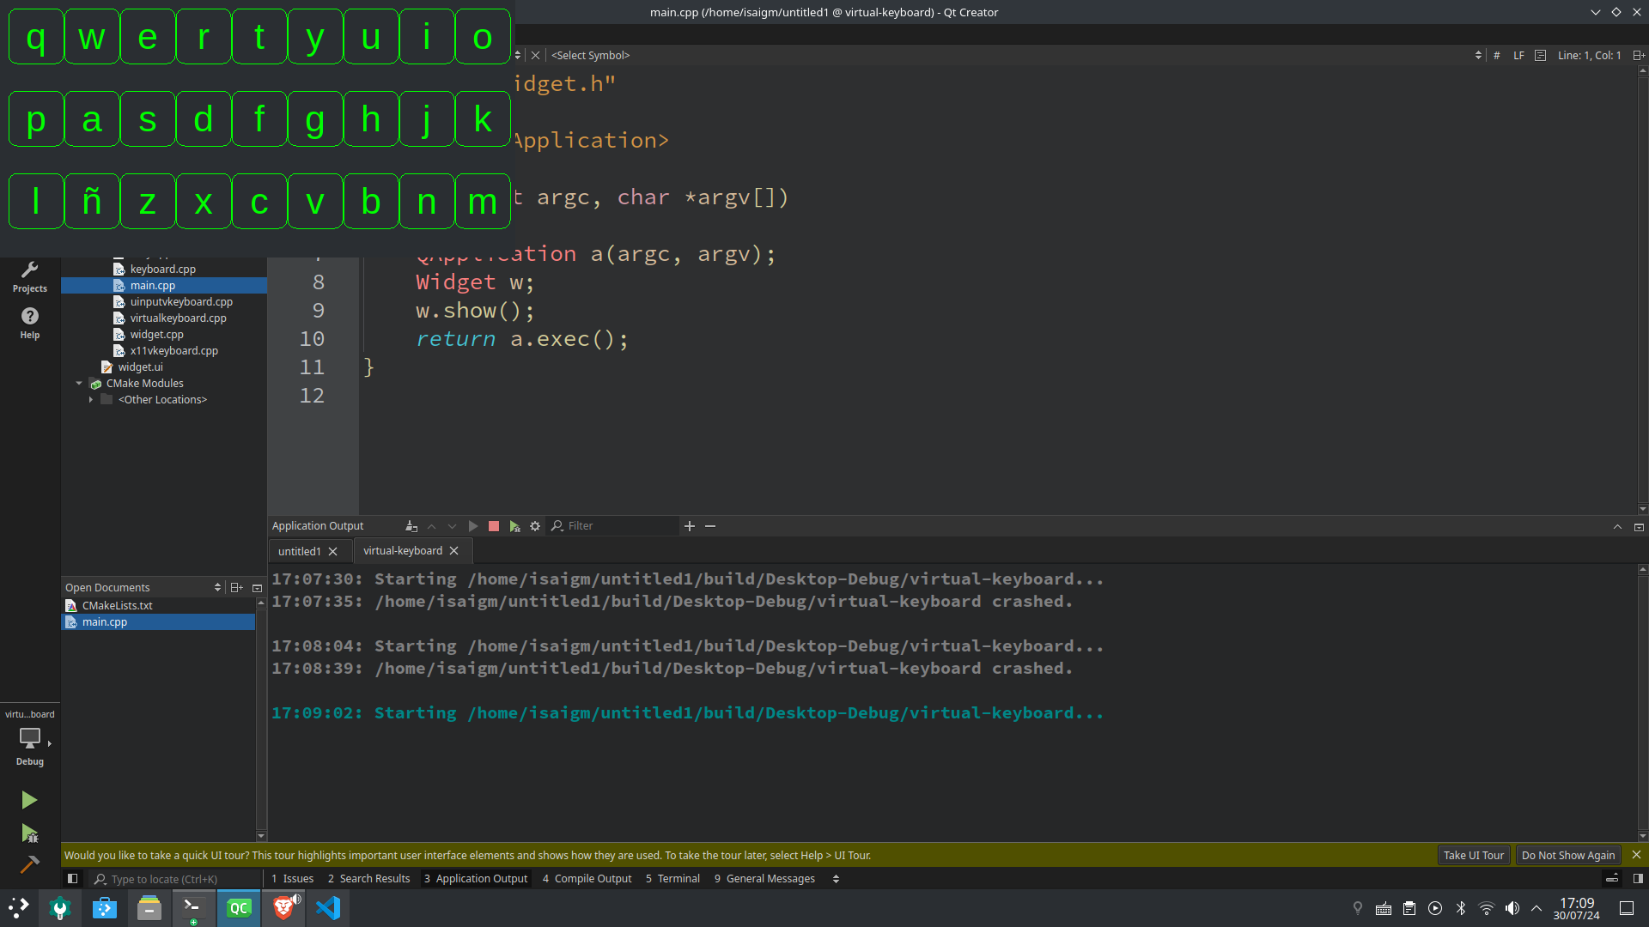Image resolution: width=1649 pixels, height=927 pixels.
Task: Open the system clock showing 17:09
Action: (x=1577, y=908)
